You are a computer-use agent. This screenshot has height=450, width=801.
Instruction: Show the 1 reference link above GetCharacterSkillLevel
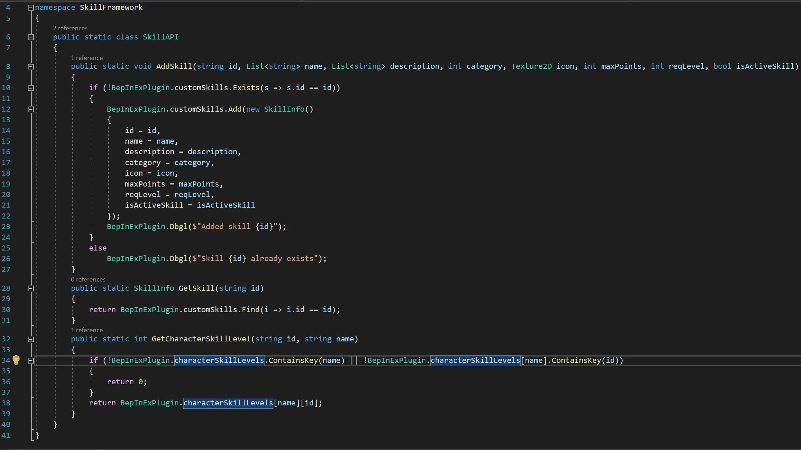click(x=87, y=330)
